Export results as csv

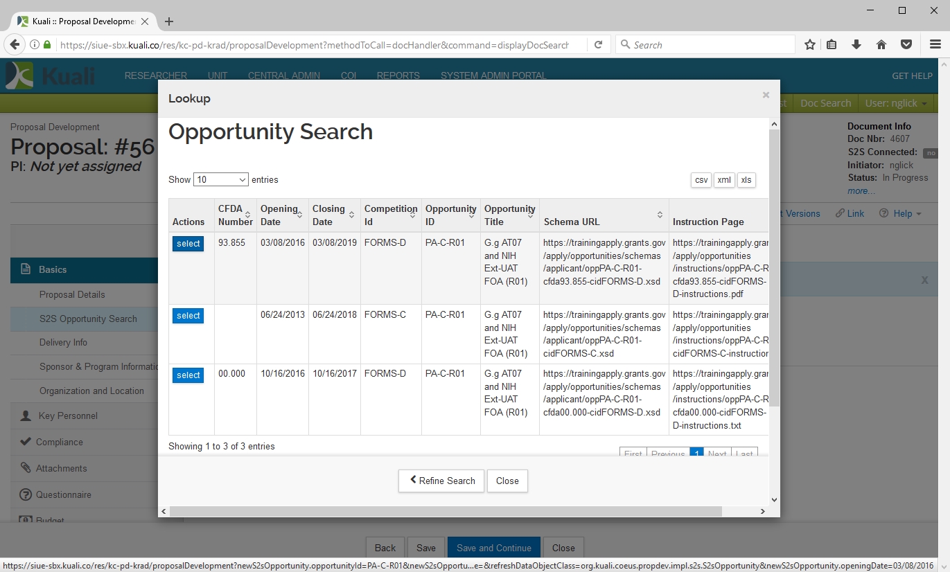tap(701, 180)
